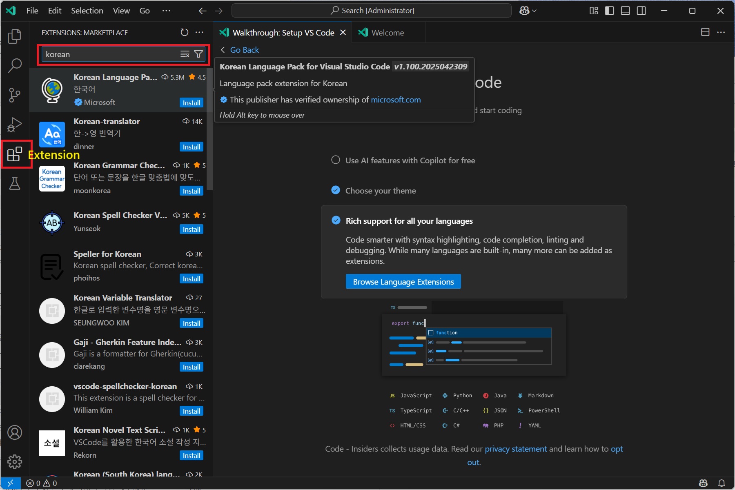The height and width of the screenshot is (490, 735).
Task: Switch to the Welcome tab
Action: (x=387, y=33)
